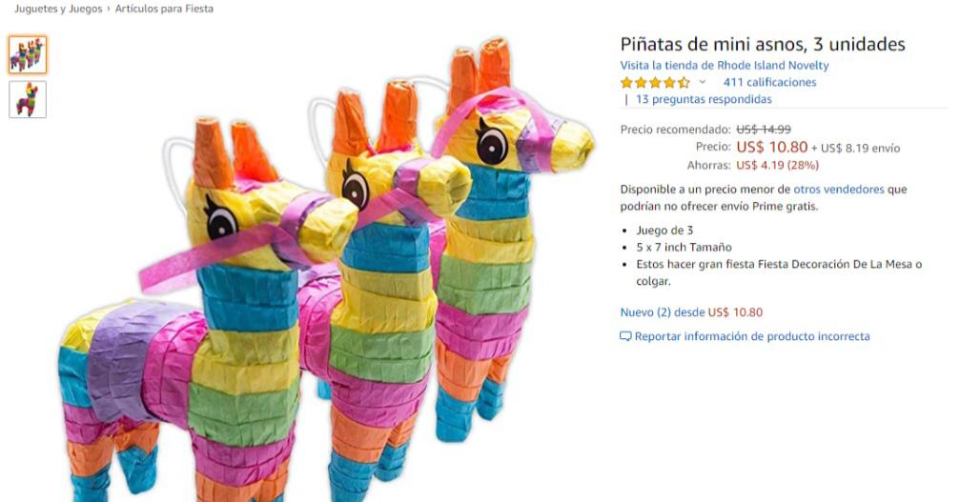Click the fifth half-filled rating star
The image size is (960, 502).
(x=684, y=83)
